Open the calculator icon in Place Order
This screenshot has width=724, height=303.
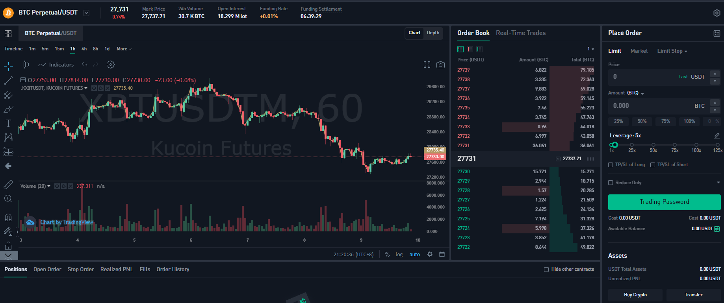pyautogui.click(x=717, y=33)
